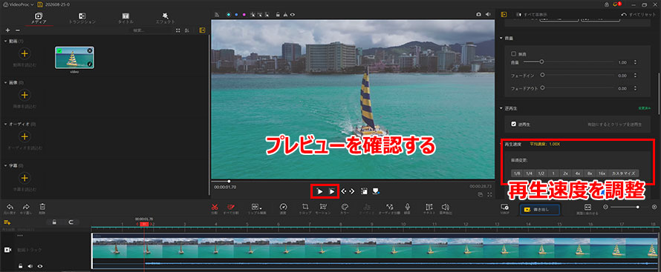This screenshot has height=272, width=661.
Task: Click the redo arrow icon
Action: click(26, 207)
